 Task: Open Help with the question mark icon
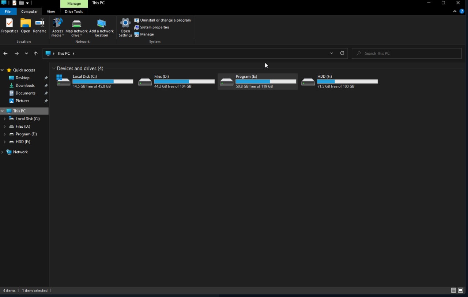coord(462,11)
